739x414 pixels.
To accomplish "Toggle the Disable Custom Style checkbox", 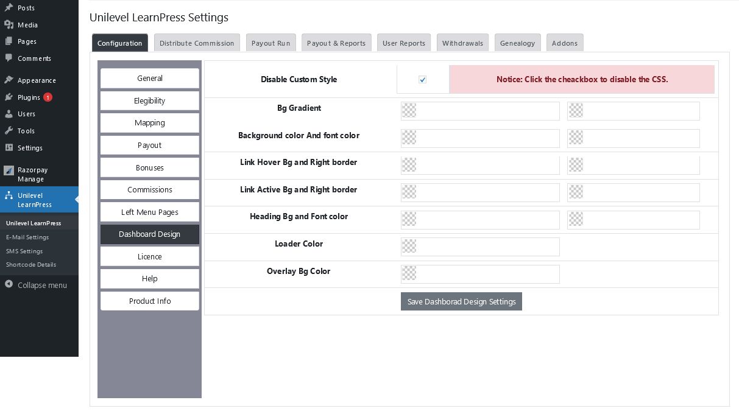I will click(x=422, y=80).
